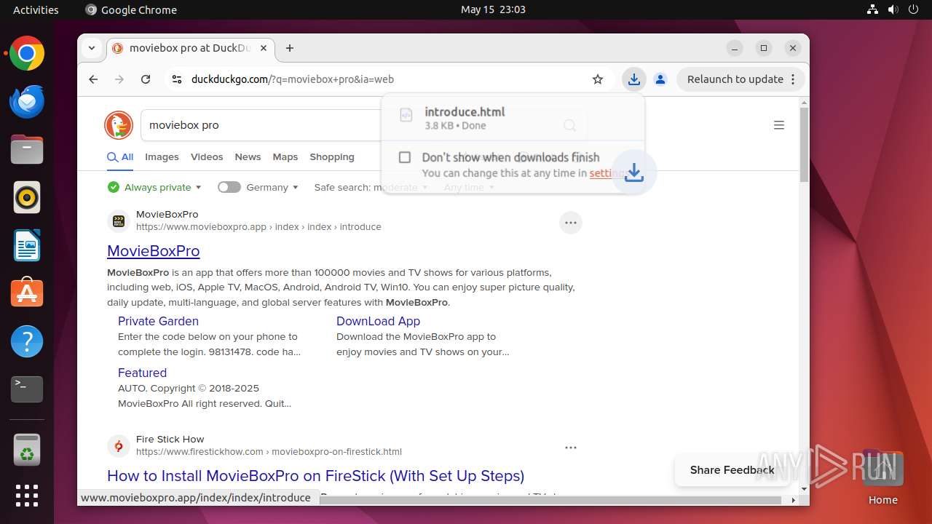Click the Chrome forward arrow
Screen dimensions: 932x524
119,79
